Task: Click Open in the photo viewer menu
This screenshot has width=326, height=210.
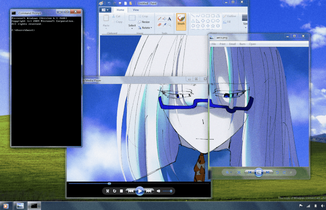Action: point(253,44)
